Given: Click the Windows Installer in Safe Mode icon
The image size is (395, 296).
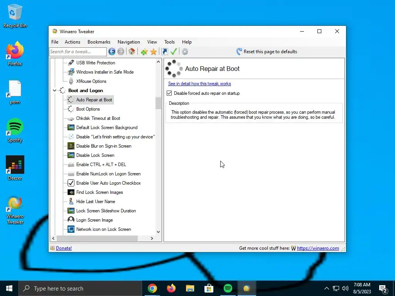Looking at the screenshot, I should [x=71, y=72].
